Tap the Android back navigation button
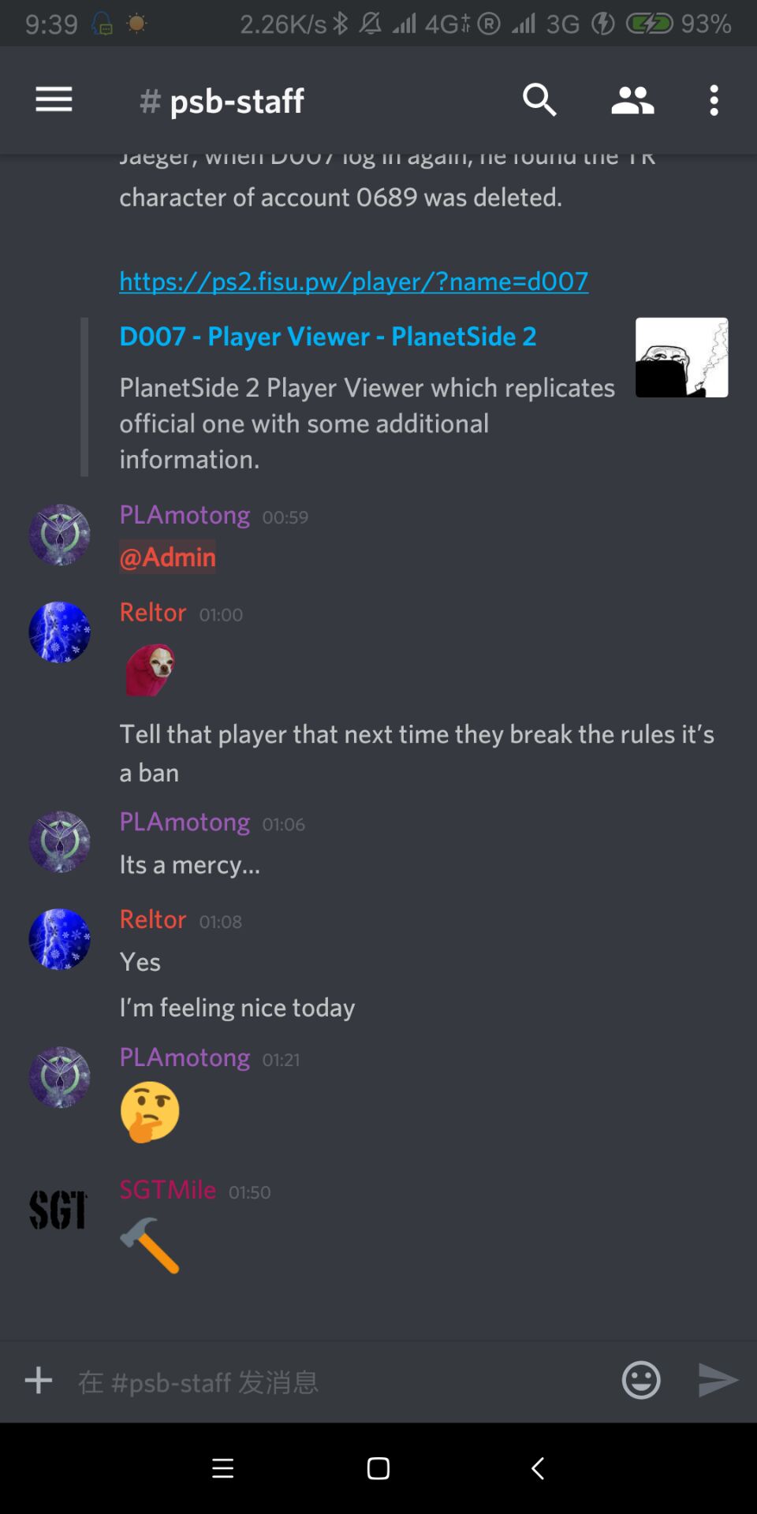Screen dimensions: 757x1514 (538, 1468)
